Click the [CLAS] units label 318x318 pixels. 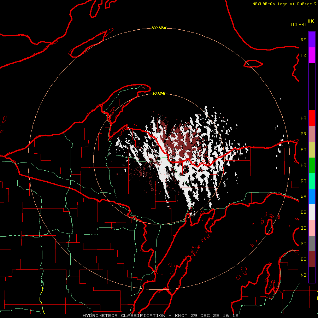point(299,24)
